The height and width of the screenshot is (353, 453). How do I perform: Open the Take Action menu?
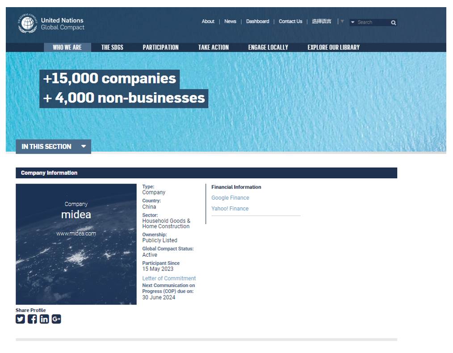pyautogui.click(x=213, y=48)
